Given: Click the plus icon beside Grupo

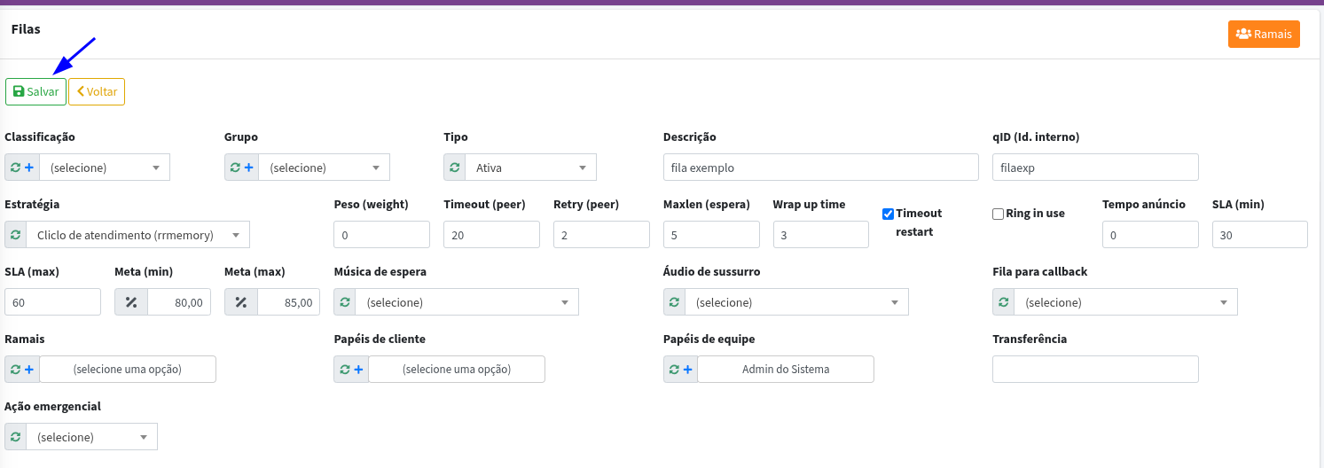Looking at the screenshot, I should 249,168.
